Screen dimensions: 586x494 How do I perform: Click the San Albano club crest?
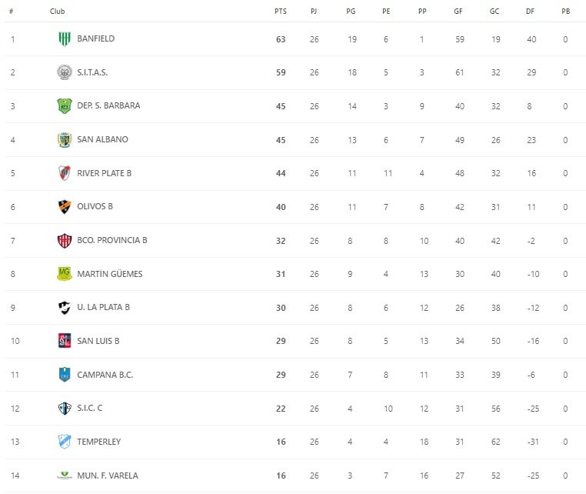(x=65, y=139)
